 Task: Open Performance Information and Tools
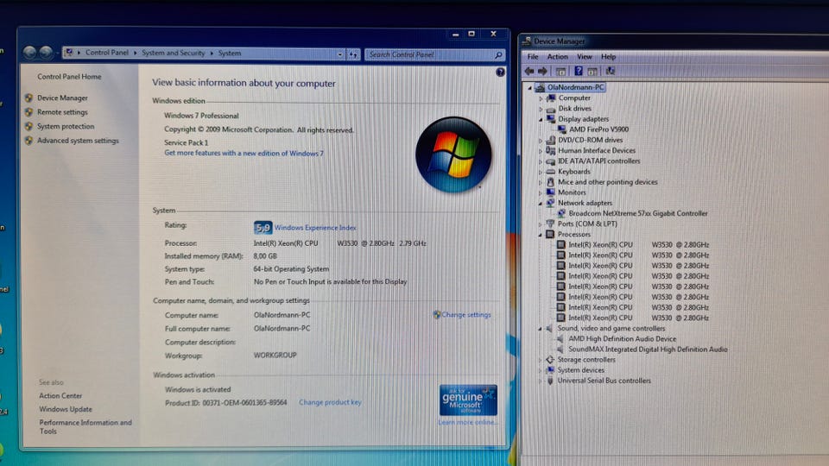pyautogui.click(x=85, y=427)
